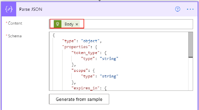The width and height of the screenshot is (199, 110).
Task: Click the "object" value in schema
Action: tap(90, 41)
